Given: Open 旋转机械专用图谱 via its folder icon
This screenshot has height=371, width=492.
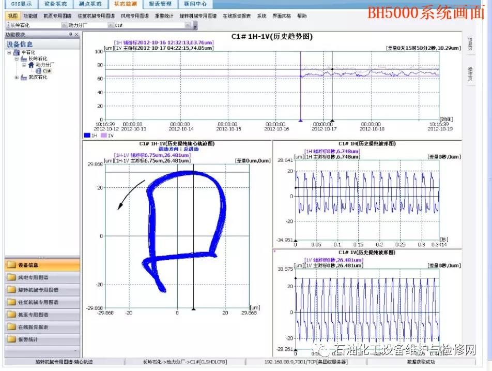Looking at the screenshot, I should 11,290.
